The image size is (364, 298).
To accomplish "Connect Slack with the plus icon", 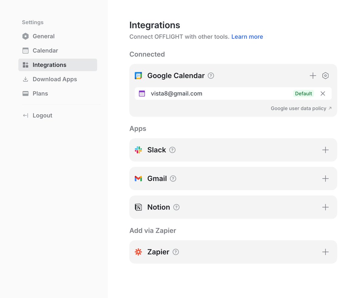I will pyautogui.click(x=325, y=150).
